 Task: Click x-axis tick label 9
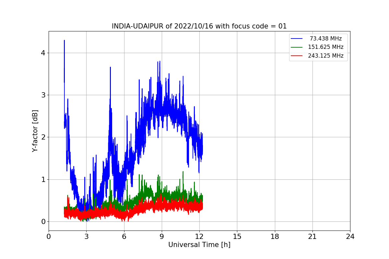coord(161,237)
